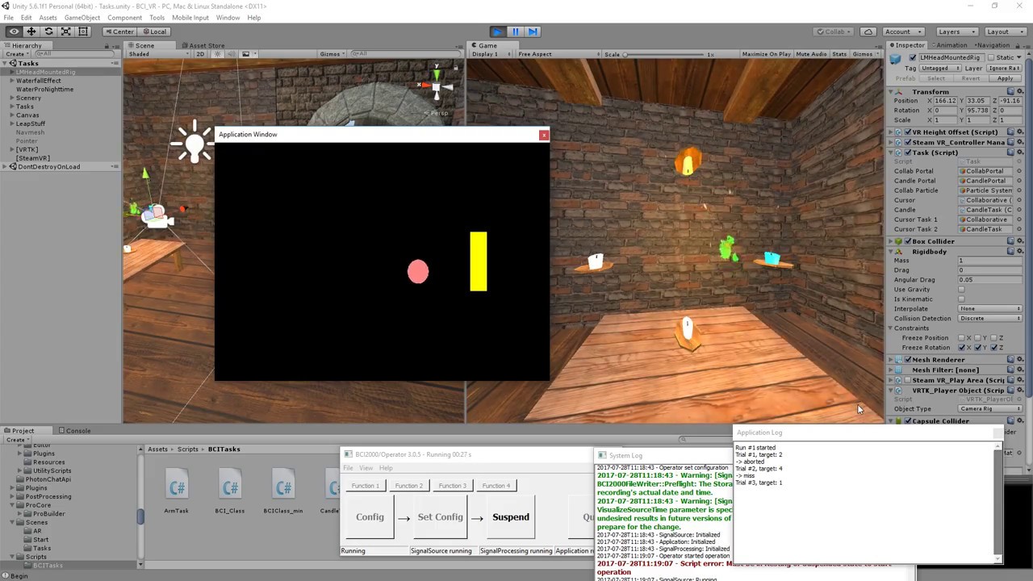Open the Component menu
The width and height of the screenshot is (1033, 581).
click(x=124, y=18)
